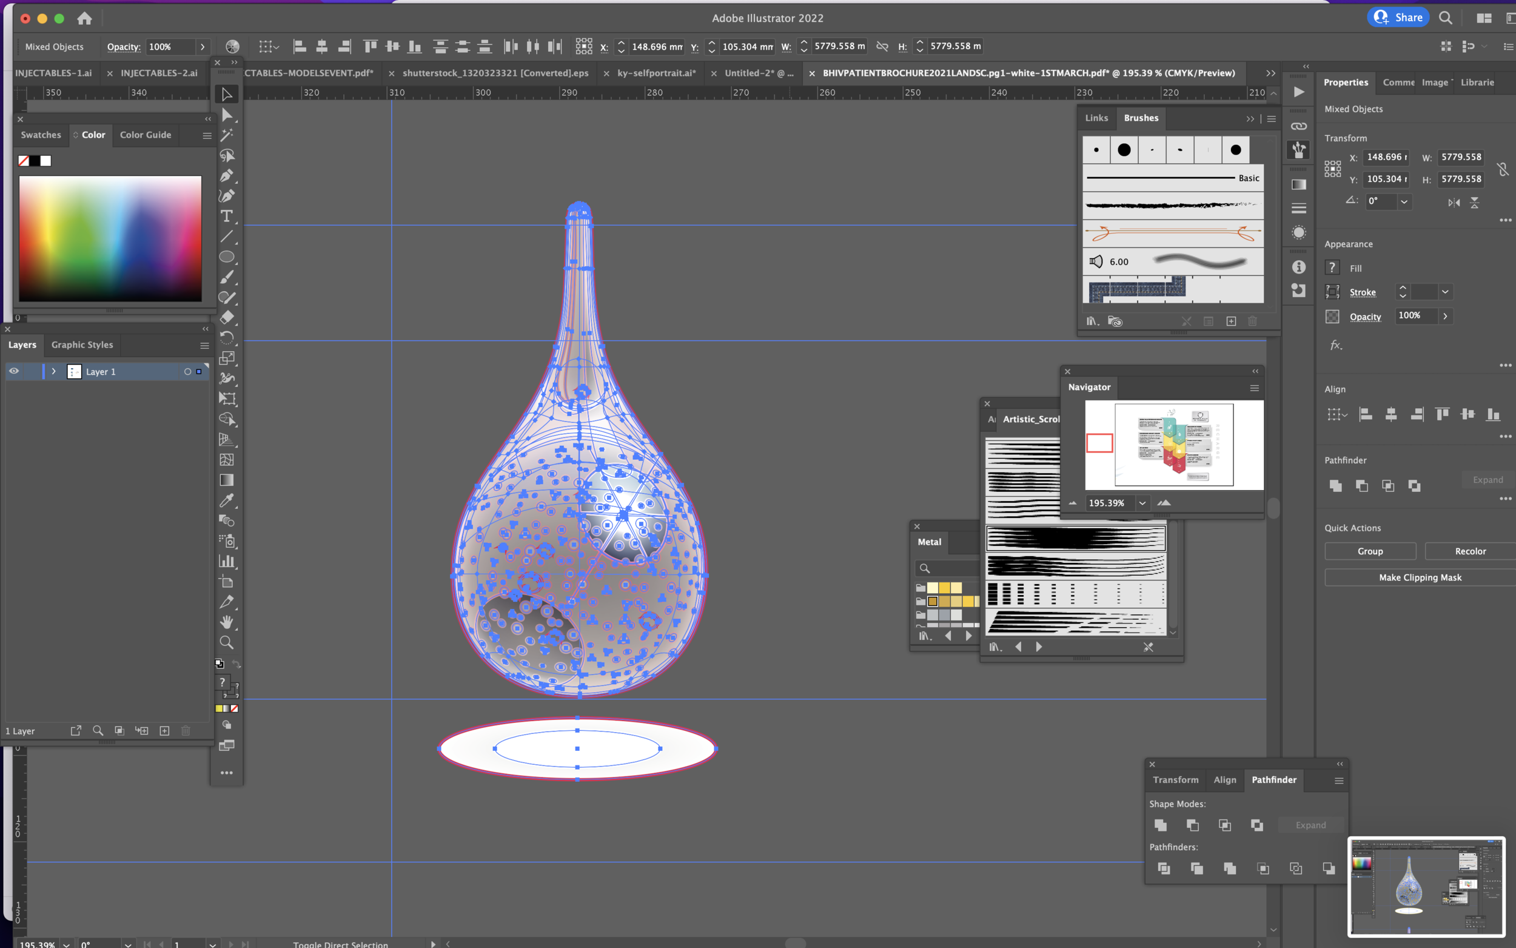
Task: Expand Layer 1 sublayers chevron
Action: (x=54, y=372)
